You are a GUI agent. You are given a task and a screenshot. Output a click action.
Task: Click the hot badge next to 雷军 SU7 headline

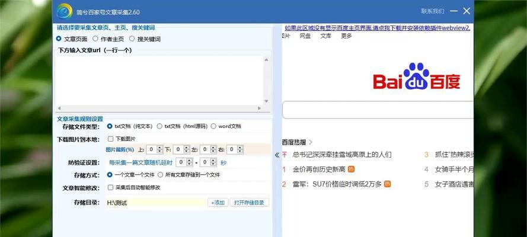click(x=387, y=184)
